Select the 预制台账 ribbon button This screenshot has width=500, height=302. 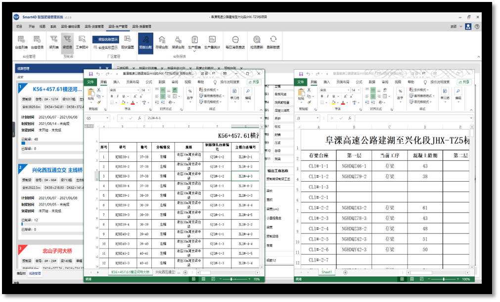coord(145,41)
